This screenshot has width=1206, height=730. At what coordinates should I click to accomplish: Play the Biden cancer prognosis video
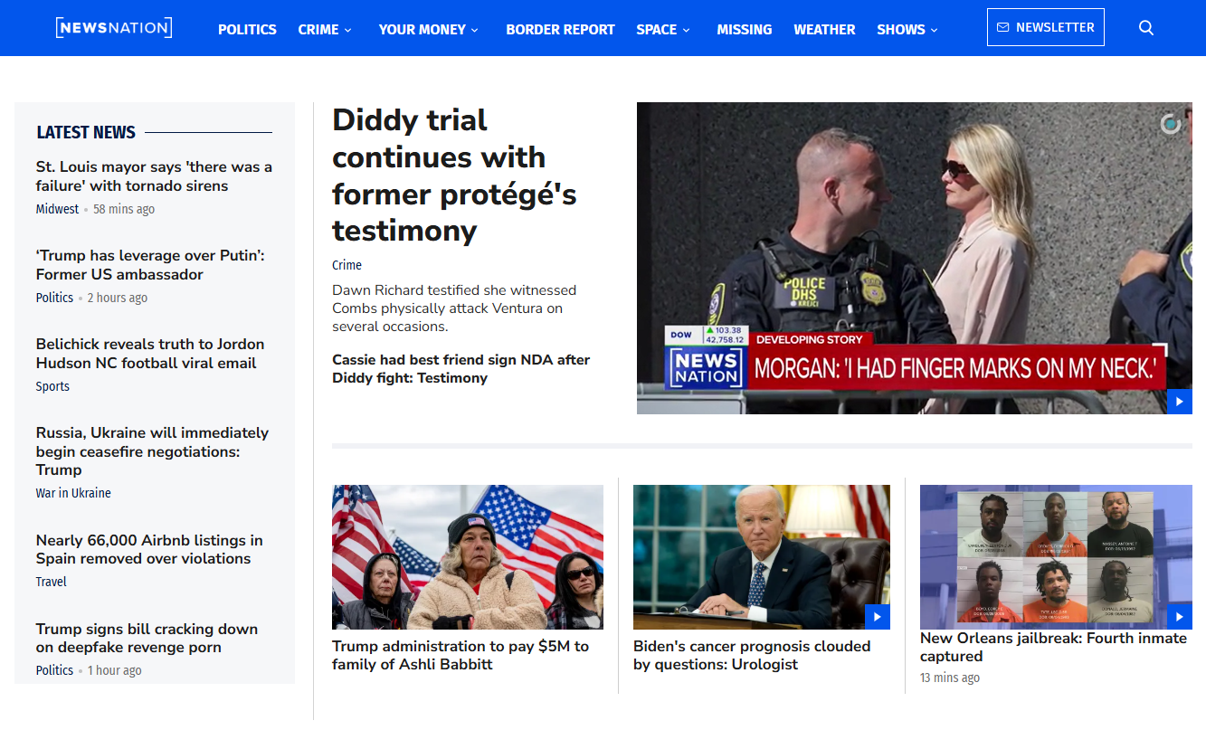tap(878, 617)
